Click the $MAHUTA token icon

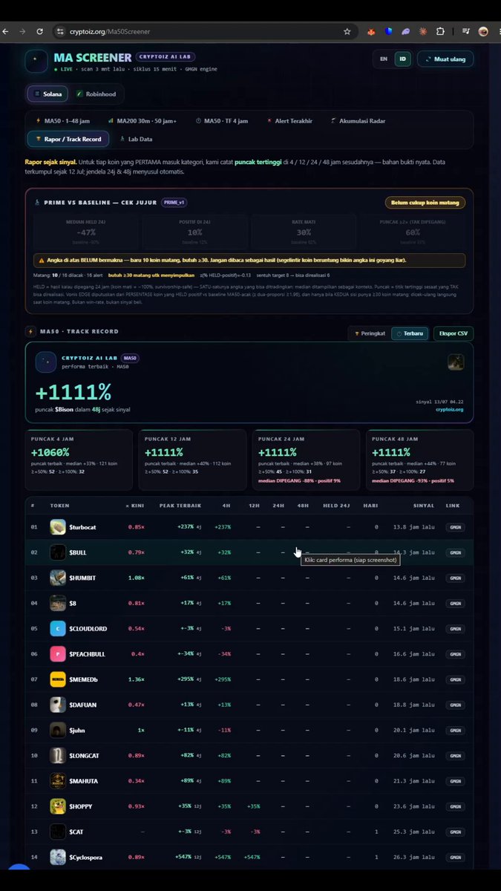58,781
